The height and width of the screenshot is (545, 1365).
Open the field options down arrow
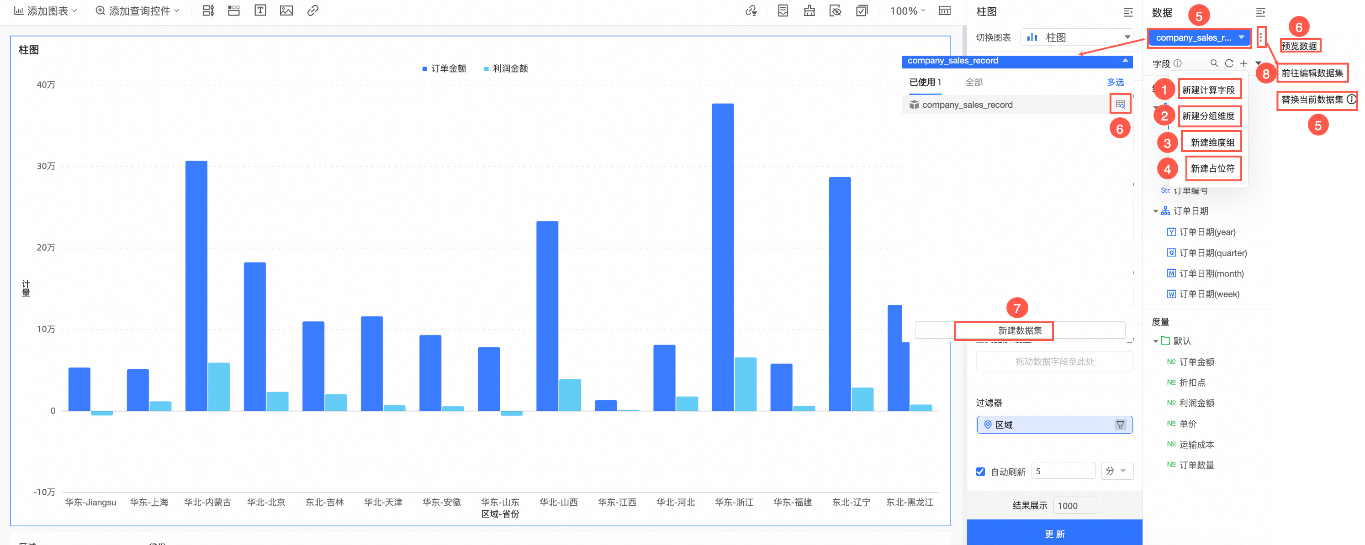[x=1258, y=63]
